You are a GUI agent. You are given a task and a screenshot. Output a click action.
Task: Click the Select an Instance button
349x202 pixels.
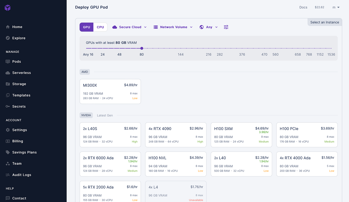(325, 22)
